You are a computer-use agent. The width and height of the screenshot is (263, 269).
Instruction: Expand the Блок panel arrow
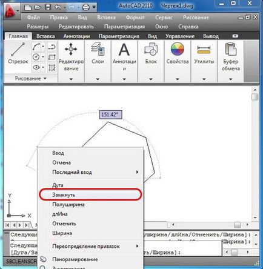151,79
